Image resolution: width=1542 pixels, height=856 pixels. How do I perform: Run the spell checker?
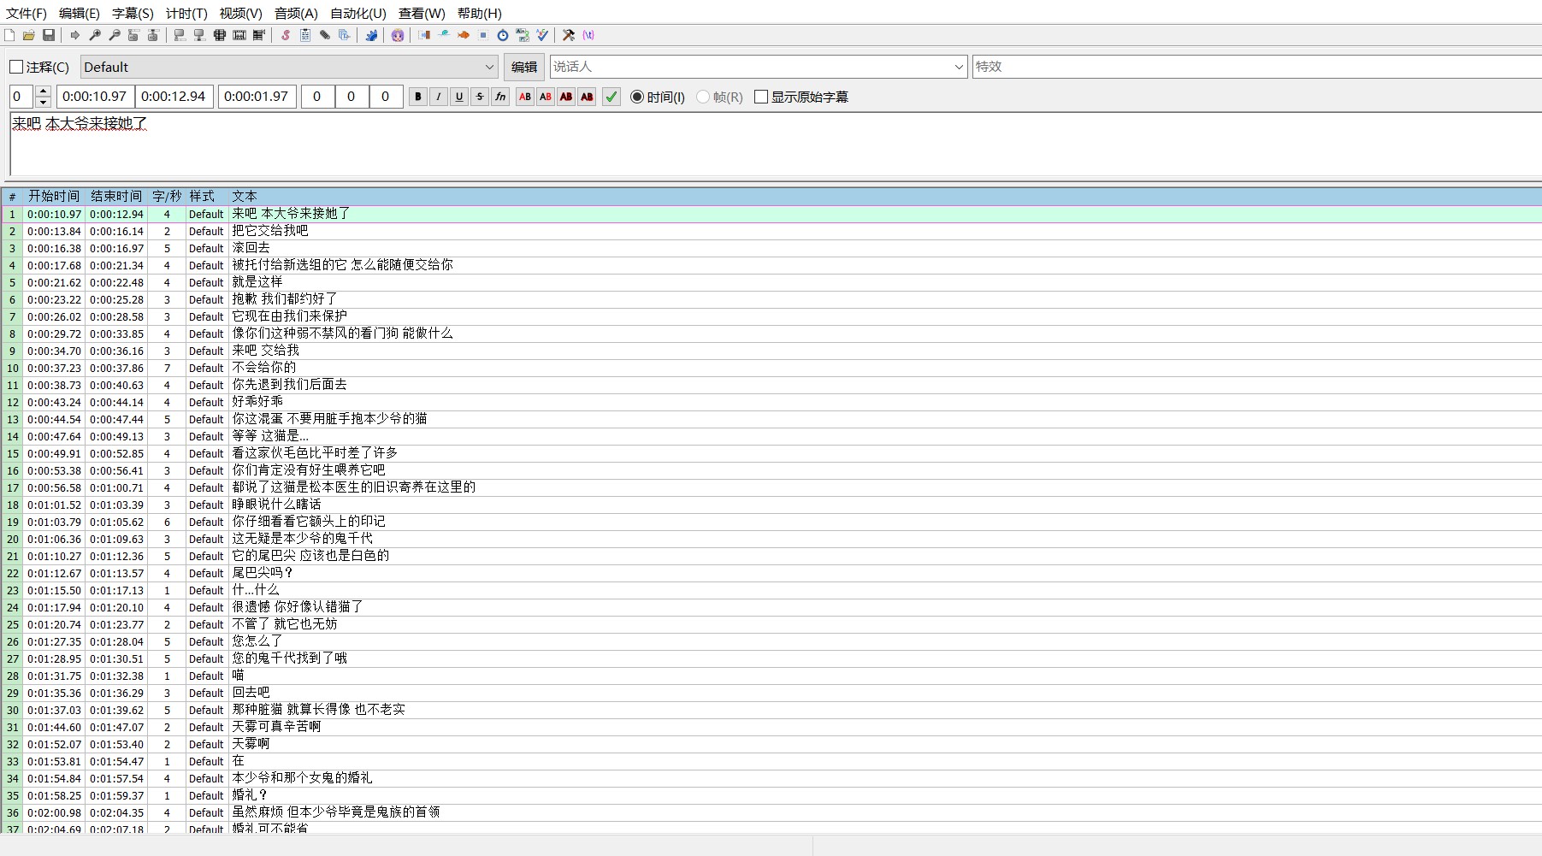[542, 35]
